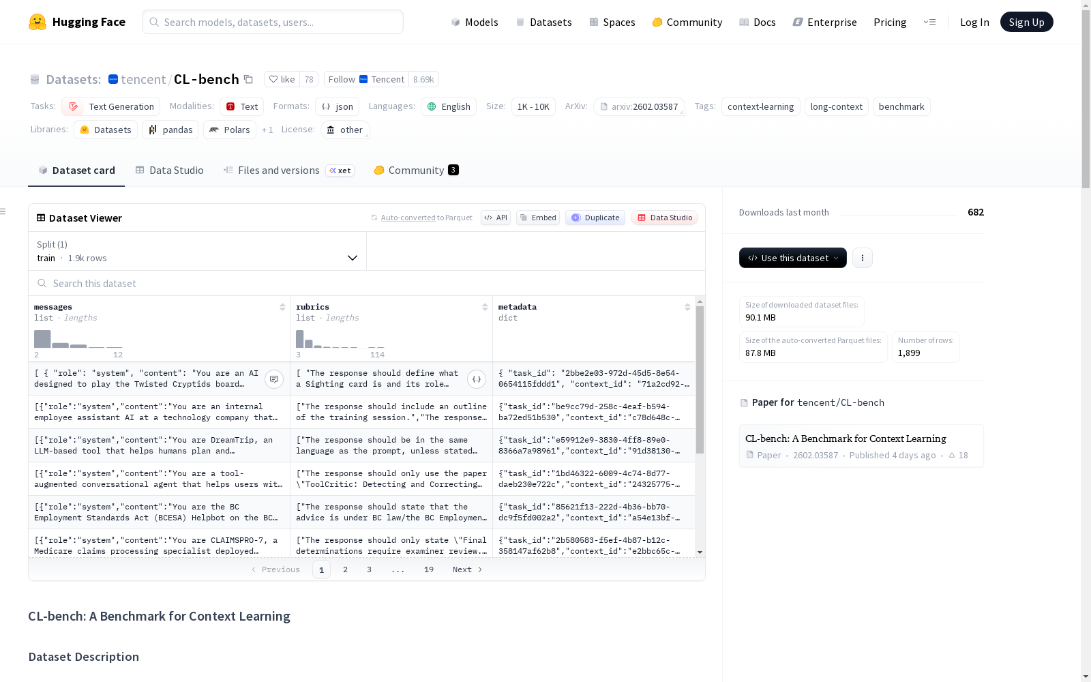
Task: Open the chat view icon in first messages row
Action: [274, 379]
